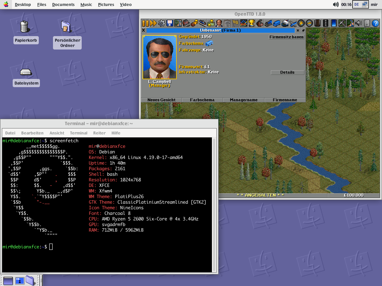Viewport: 382px width, 286px height.
Task: Open the Pictures menu in top panel
Action: click(x=106, y=4)
